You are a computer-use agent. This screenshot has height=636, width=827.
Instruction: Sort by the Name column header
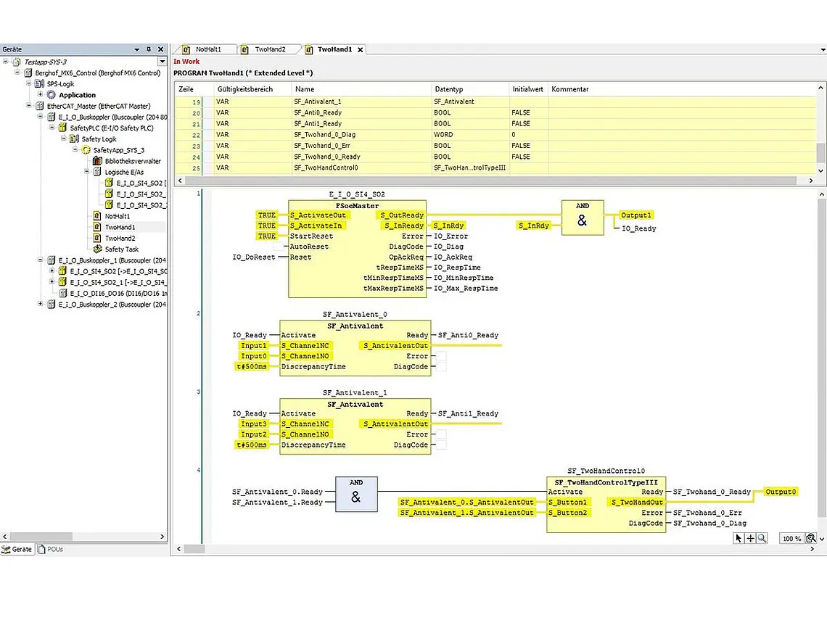pyautogui.click(x=361, y=89)
